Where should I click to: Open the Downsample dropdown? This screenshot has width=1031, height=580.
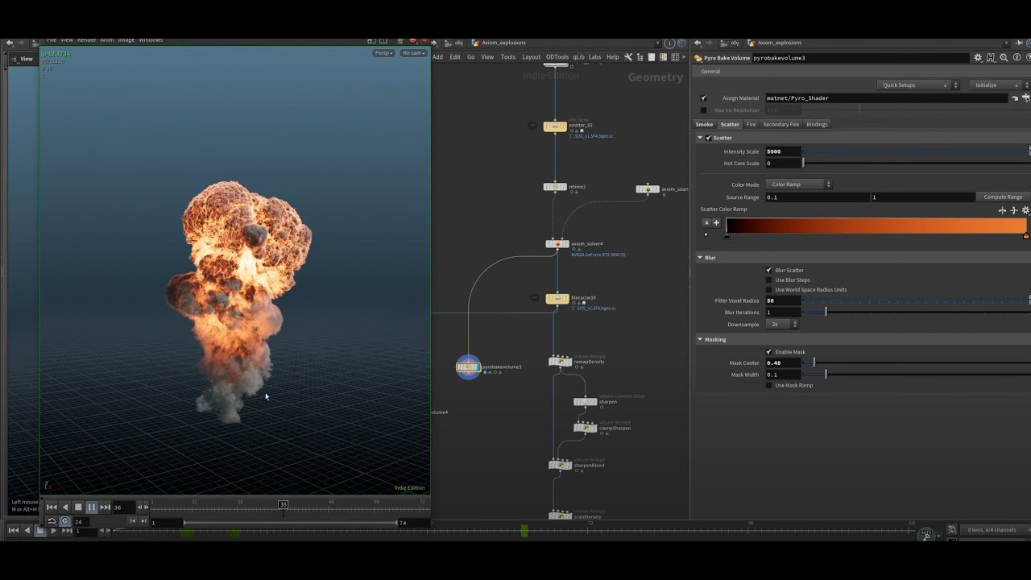(782, 325)
